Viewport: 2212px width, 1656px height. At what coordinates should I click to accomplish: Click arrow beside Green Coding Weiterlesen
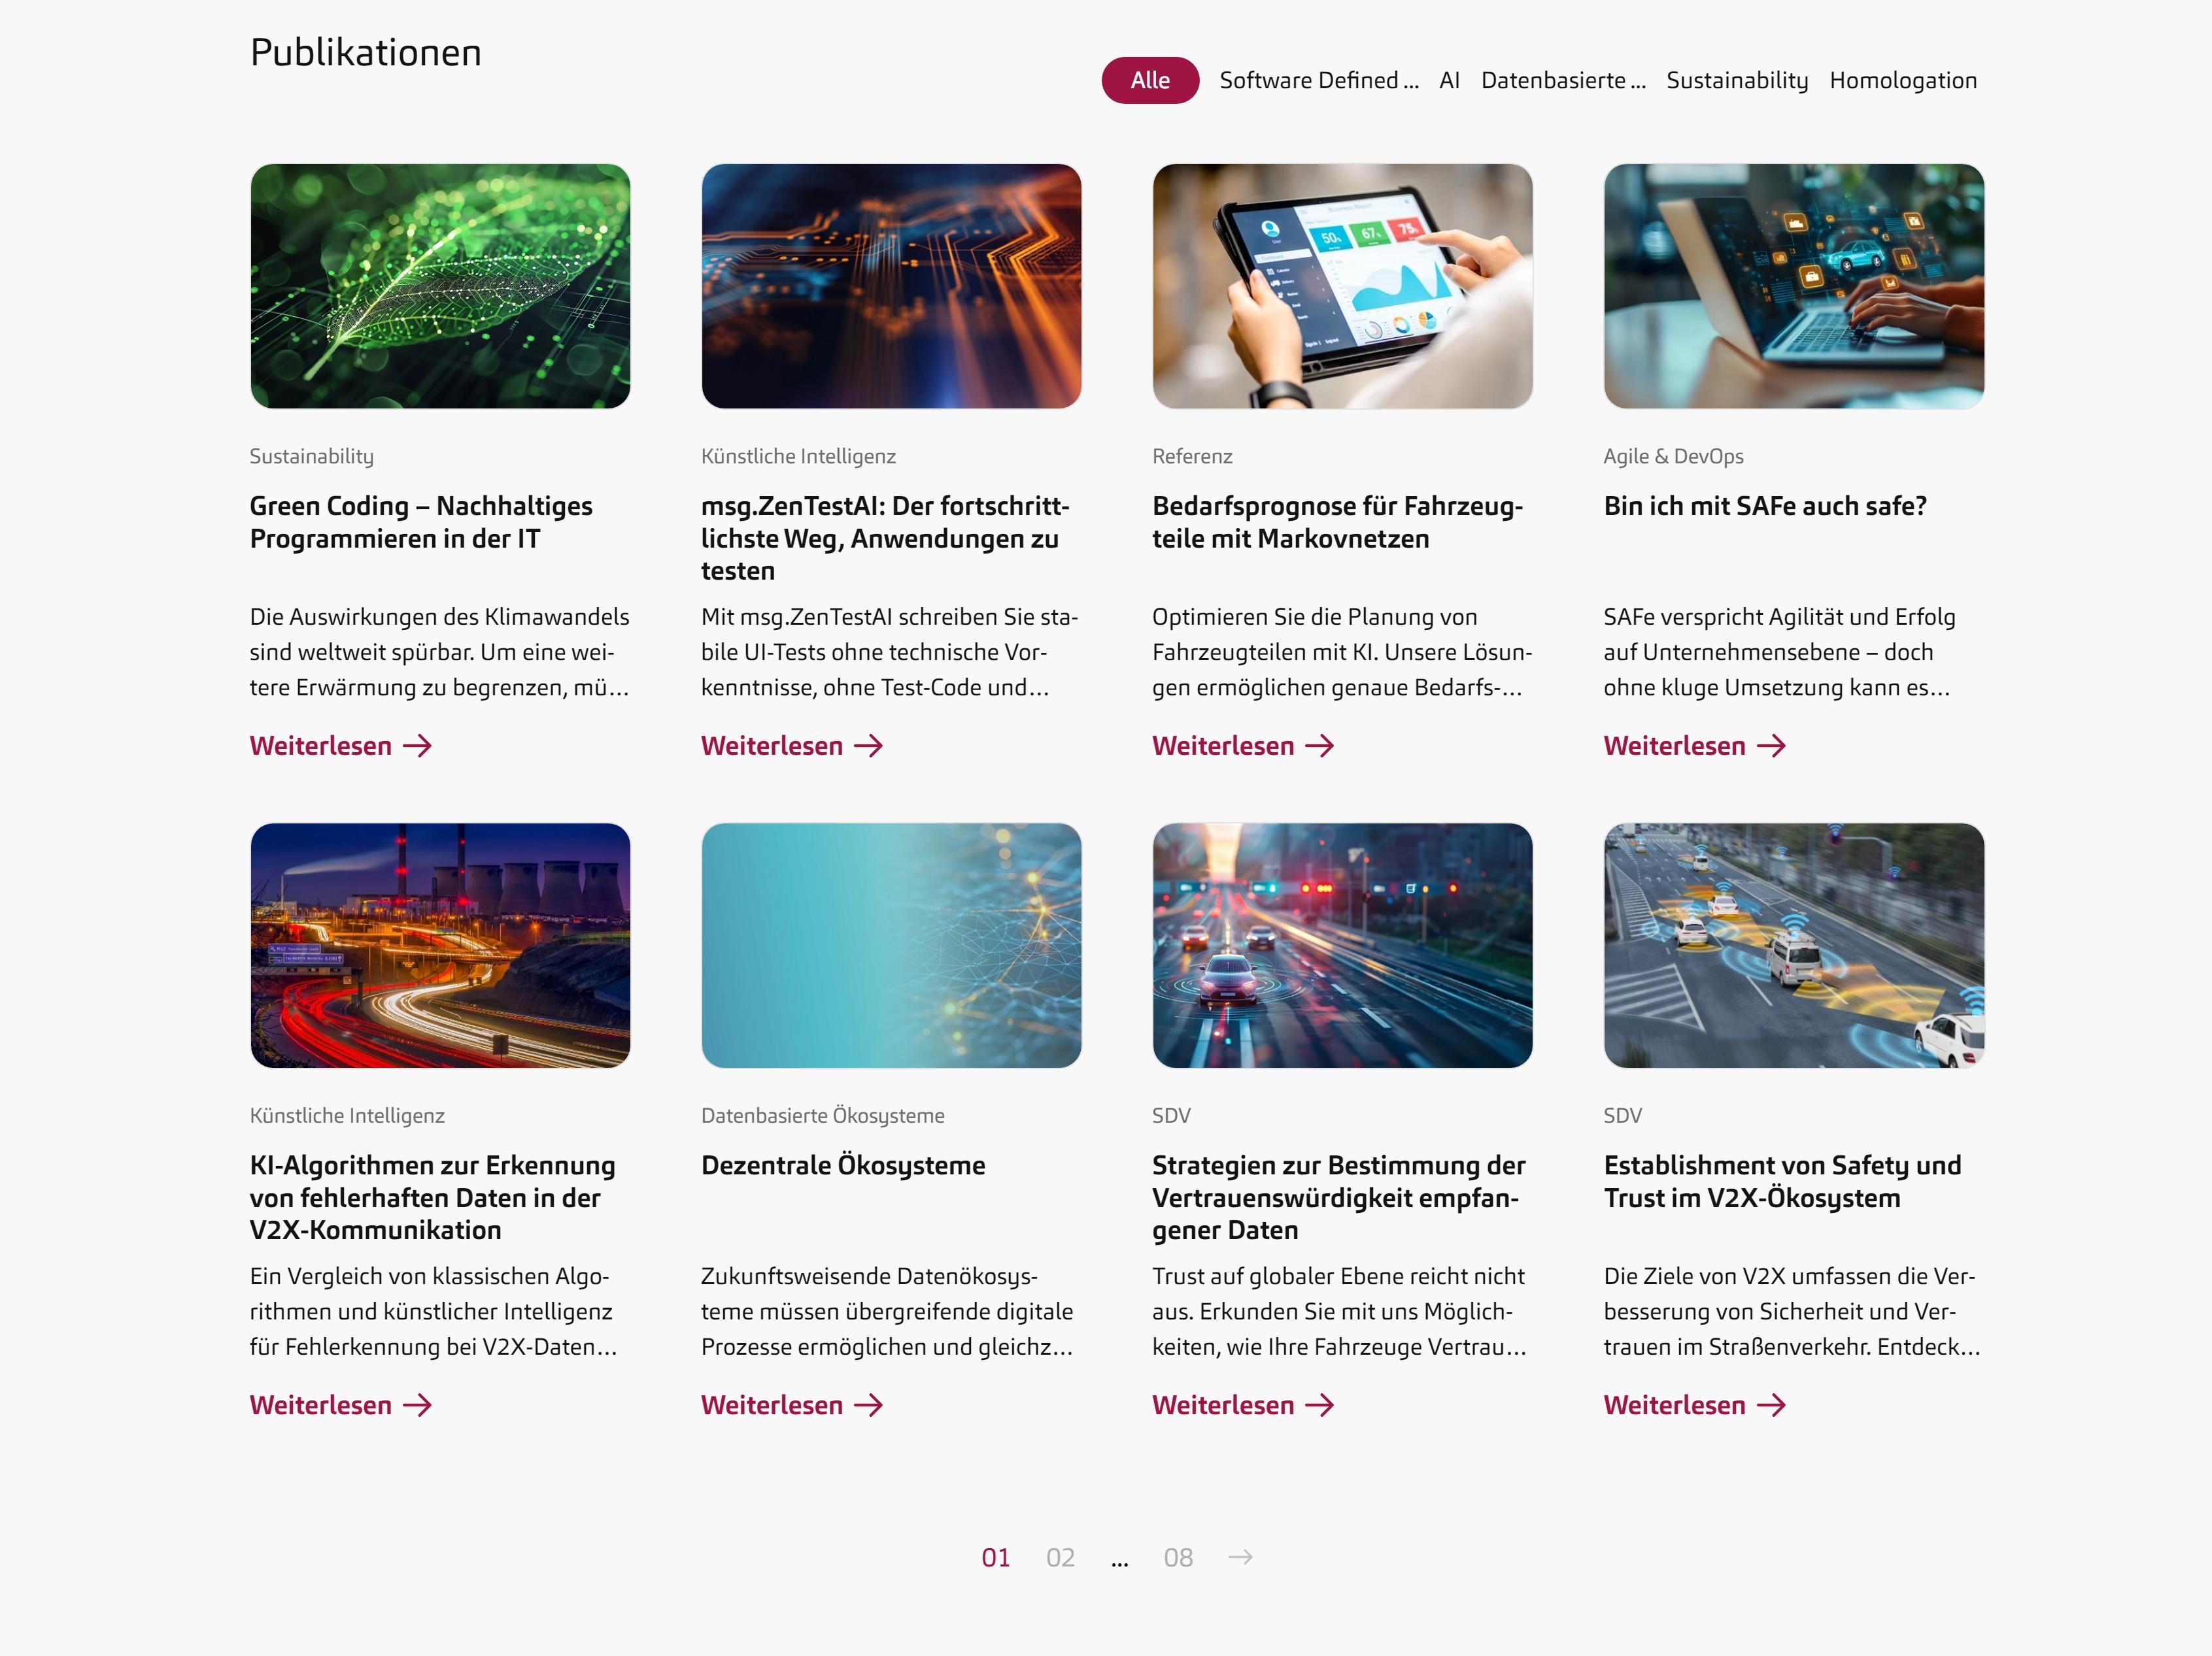pos(417,746)
